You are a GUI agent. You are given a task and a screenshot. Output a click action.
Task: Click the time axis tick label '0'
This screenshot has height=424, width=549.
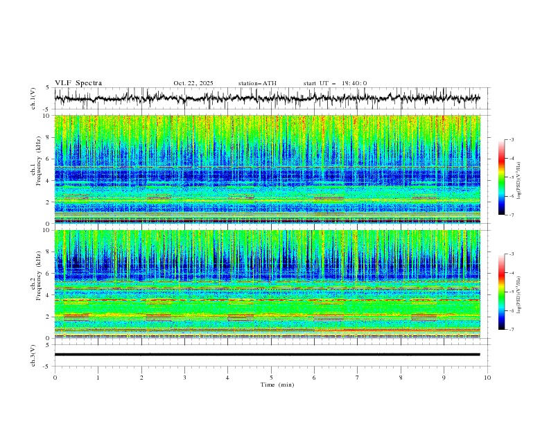[55, 378]
